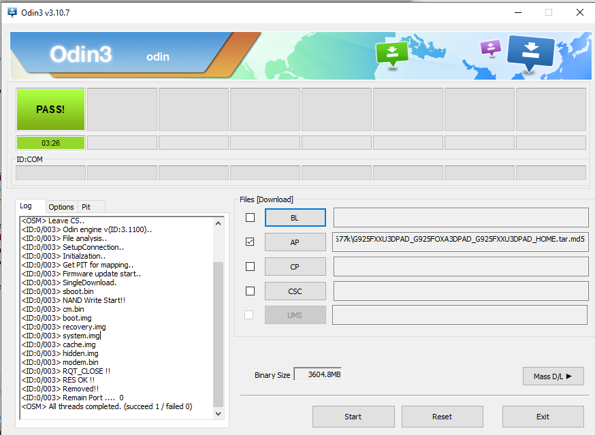Click log line 'Removed!!'

click(x=61, y=389)
